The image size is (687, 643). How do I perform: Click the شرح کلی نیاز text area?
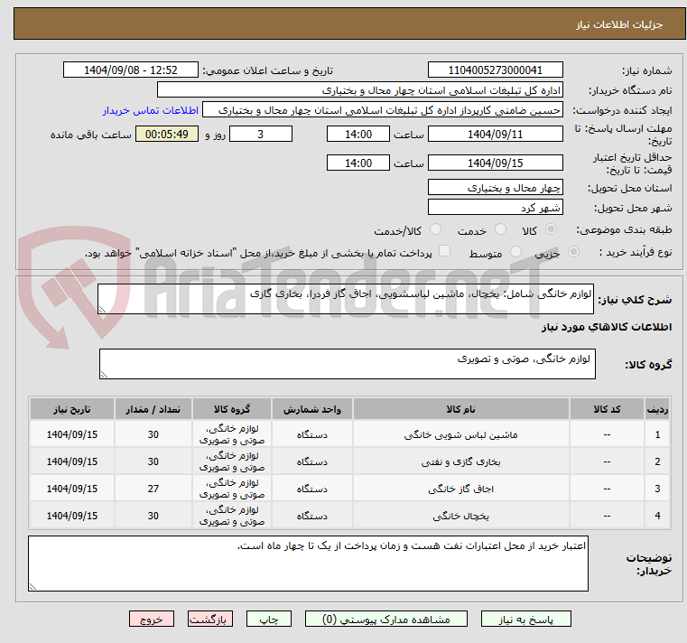click(x=345, y=299)
